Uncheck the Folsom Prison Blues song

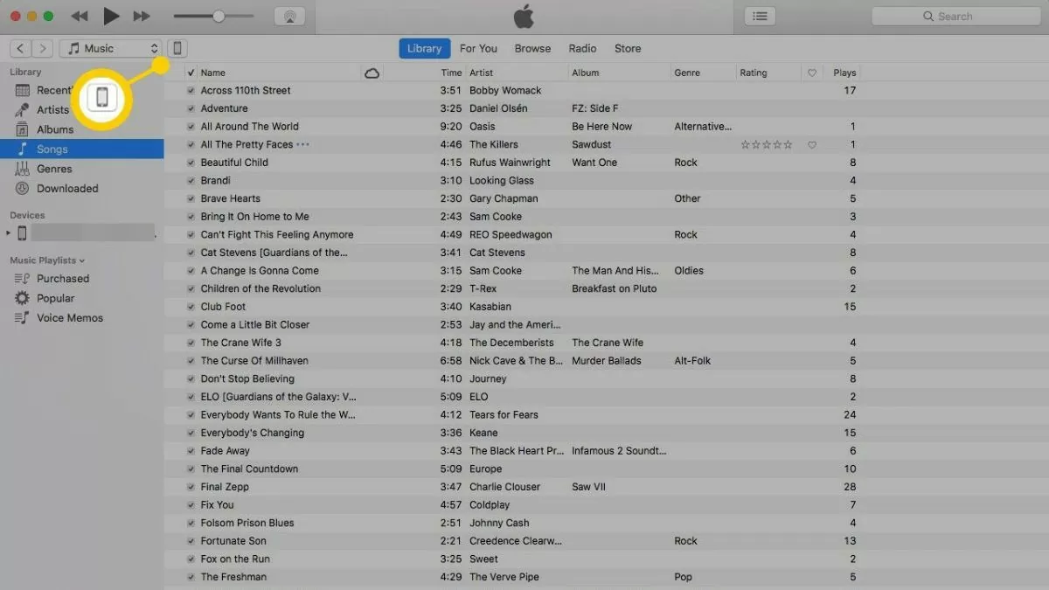[191, 524]
